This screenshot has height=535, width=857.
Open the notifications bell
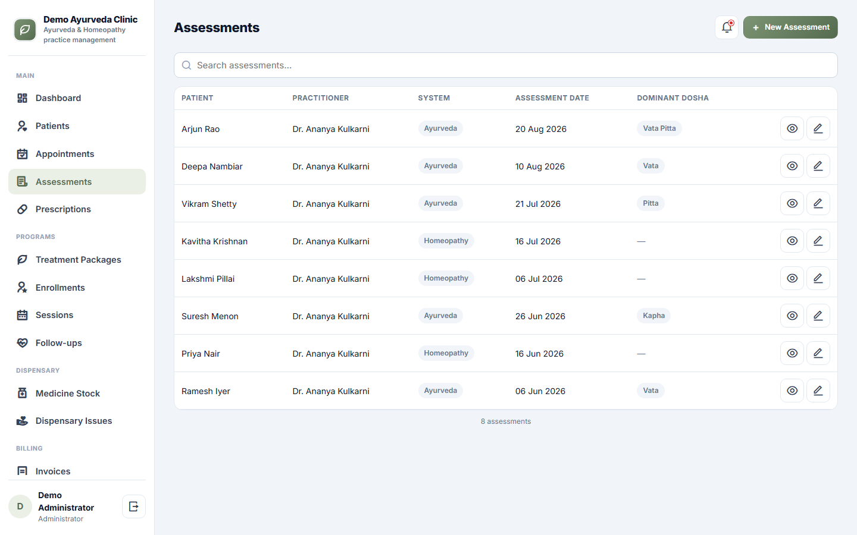(x=727, y=27)
